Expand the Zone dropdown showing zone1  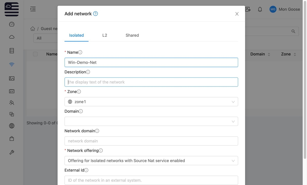[151, 102]
